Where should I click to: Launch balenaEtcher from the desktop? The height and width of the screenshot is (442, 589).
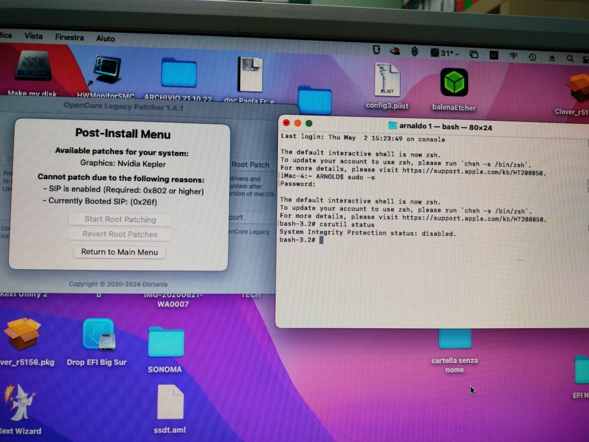point(454,83)
